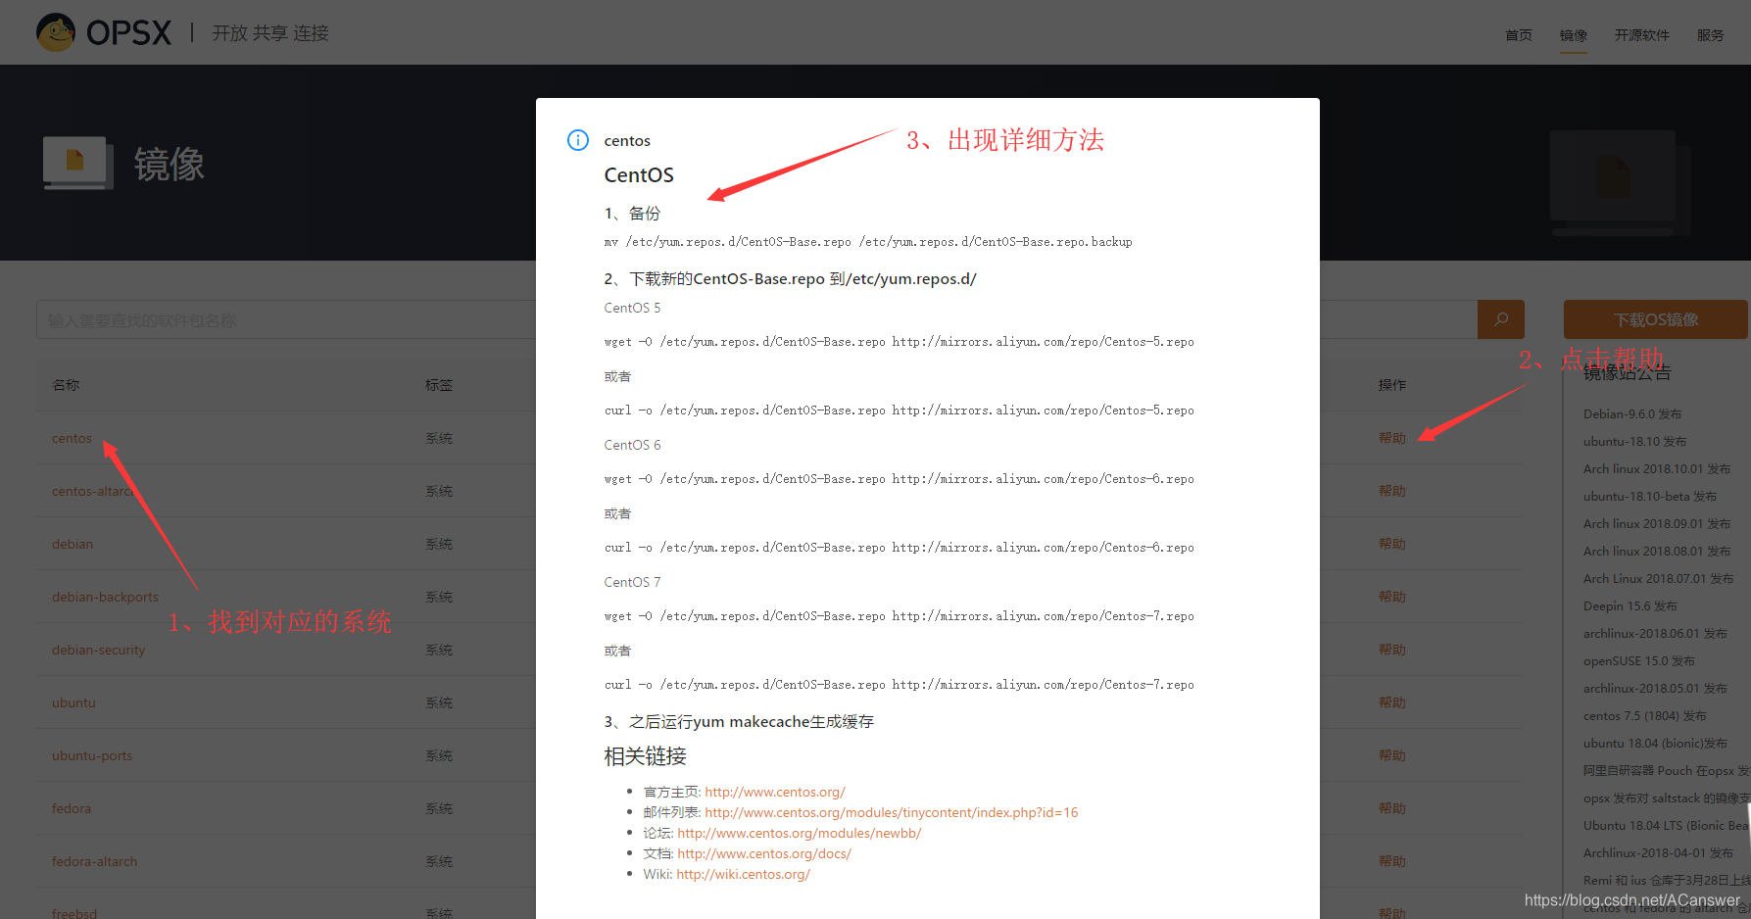Open the ubuntu mirror link
The height and width of the screenshot is (919, 1751).
[x=73, y=702]
